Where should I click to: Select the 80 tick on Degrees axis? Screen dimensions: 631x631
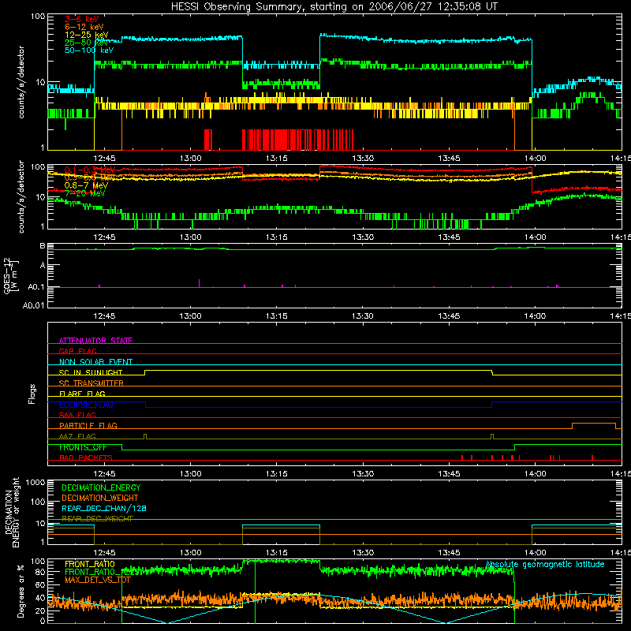tap(40, 572)
